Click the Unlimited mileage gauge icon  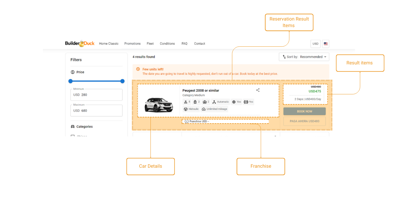point(204,109)
